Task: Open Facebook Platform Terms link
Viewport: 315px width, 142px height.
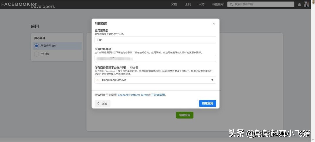Action: pyautogui.click(x=133, y=95)
